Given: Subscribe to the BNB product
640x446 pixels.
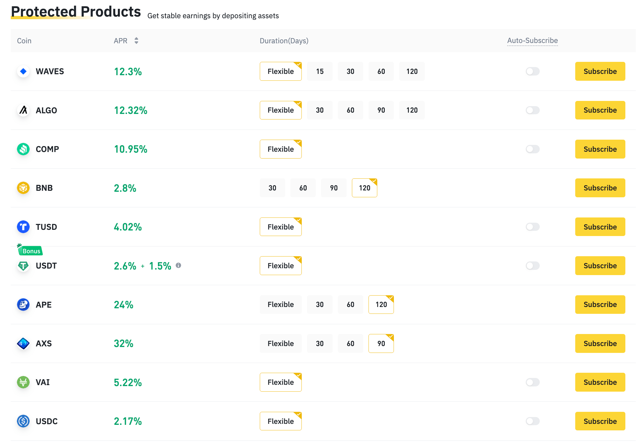Looking at the screenshot, I should pyautogui.click(x=600, y=188).
